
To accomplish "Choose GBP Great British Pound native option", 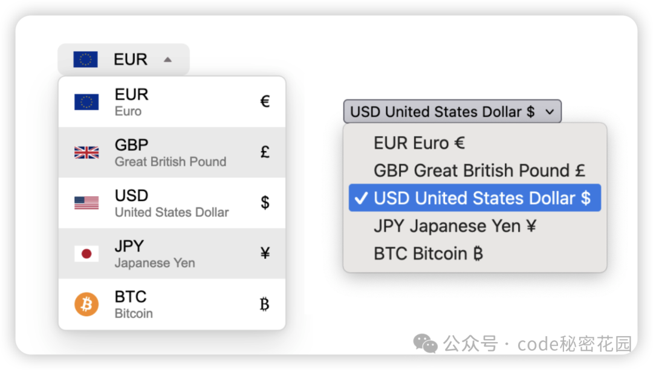I will pyautogui.click(x=479, y=170).
